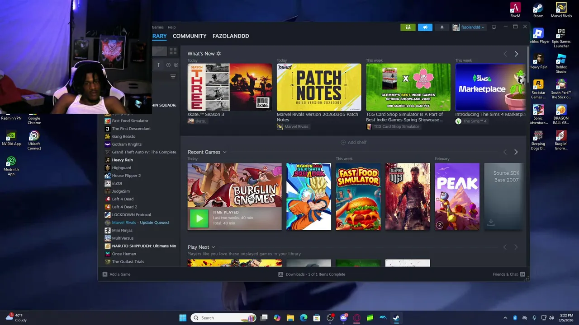Switch Steam to Big Picture mode icon
The width and height of the screenshot is (579, 325).
click(x=494, y=27)
